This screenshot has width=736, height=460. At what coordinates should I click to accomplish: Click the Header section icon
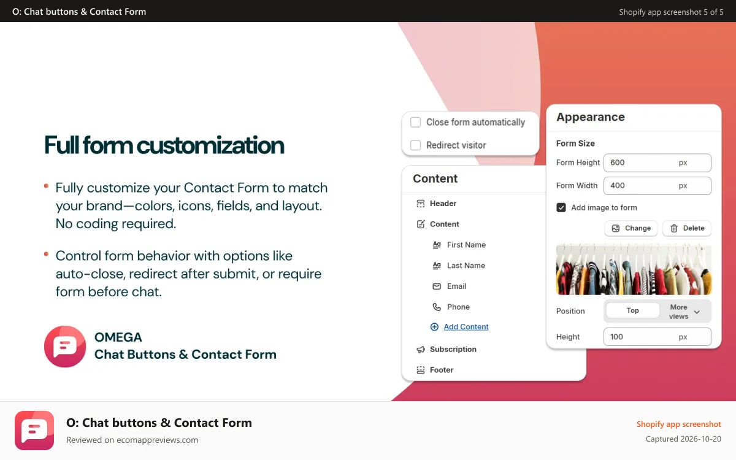pyautogui.click(x=420, y=204)
